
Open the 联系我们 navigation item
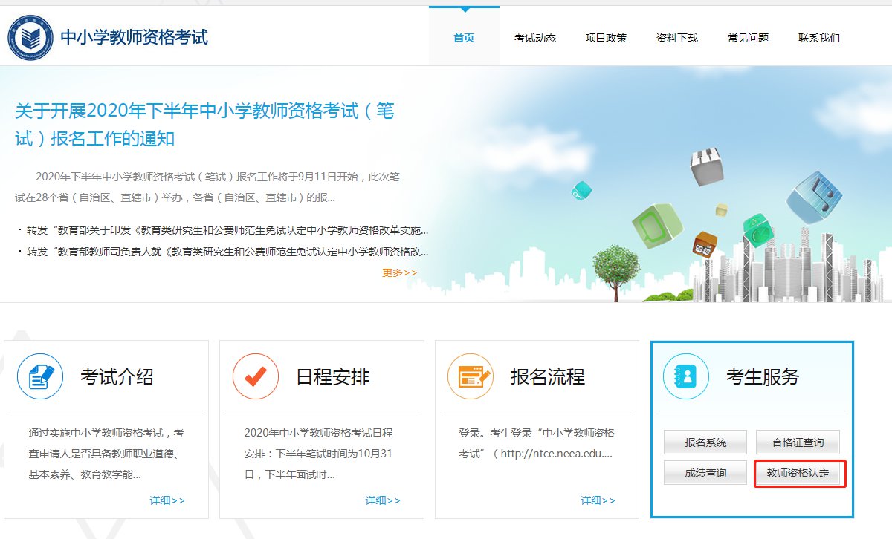click(x=819, y=38)
